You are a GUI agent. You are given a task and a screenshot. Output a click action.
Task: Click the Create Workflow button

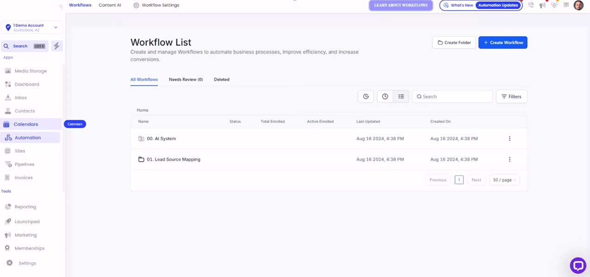(x=502, y=42)
